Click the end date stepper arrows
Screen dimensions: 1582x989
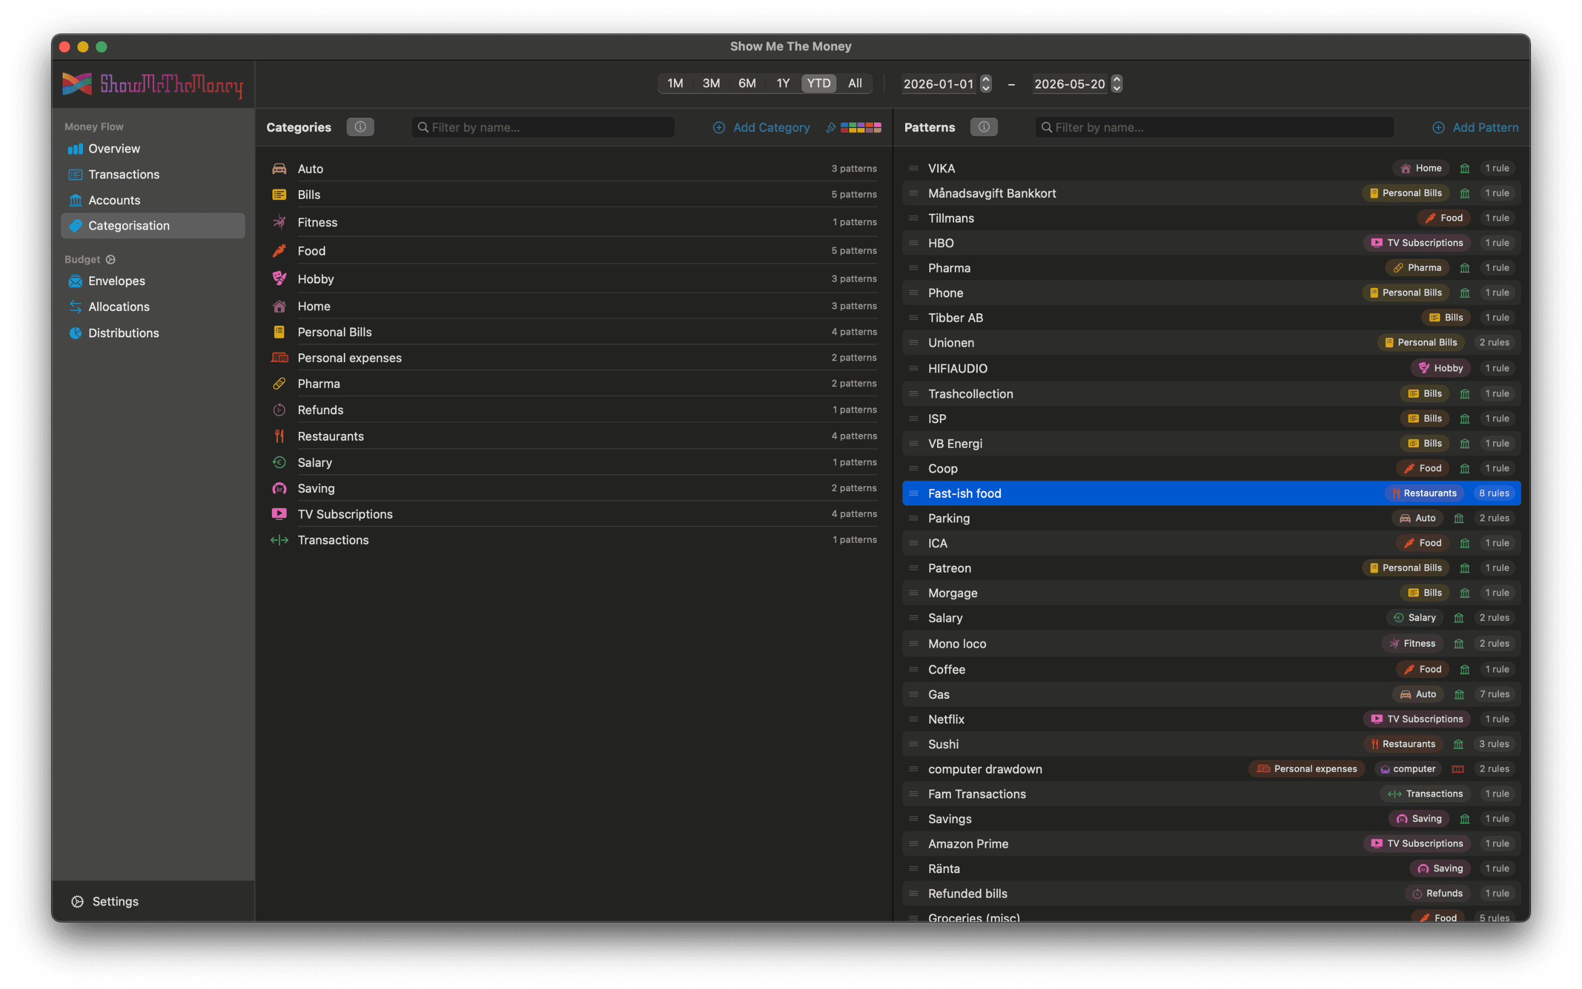(1117, 84)
